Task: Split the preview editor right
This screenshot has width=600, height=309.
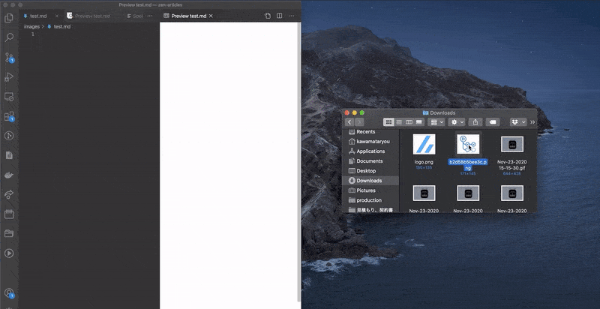Action: (279, 16)
